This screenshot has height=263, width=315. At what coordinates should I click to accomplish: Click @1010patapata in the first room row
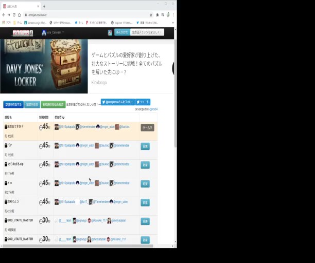pyautogui.click(x=67, y=127)
